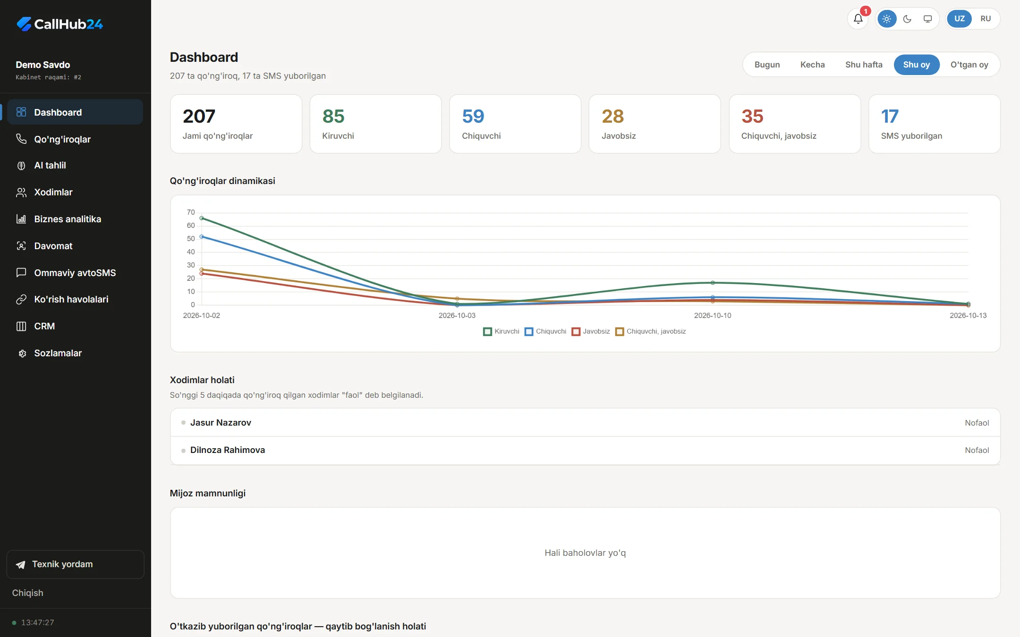This screenshot has height=637, width=1020.
Task: Click Chiqish to log out
Action: click(x=27, y=593)
